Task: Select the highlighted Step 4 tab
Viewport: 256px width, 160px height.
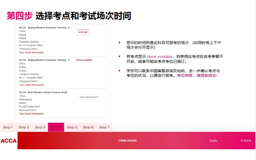Action: click(x=56, y=127)
